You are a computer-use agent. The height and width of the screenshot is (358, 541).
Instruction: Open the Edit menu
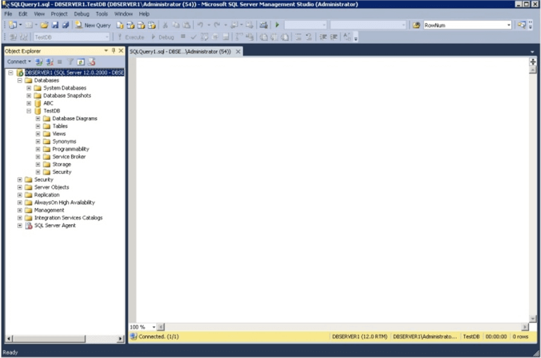pyautogui.click(x=23, y=14)
